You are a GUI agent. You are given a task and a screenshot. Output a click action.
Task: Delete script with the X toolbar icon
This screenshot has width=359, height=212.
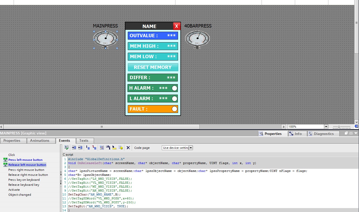tap(128, 148)
